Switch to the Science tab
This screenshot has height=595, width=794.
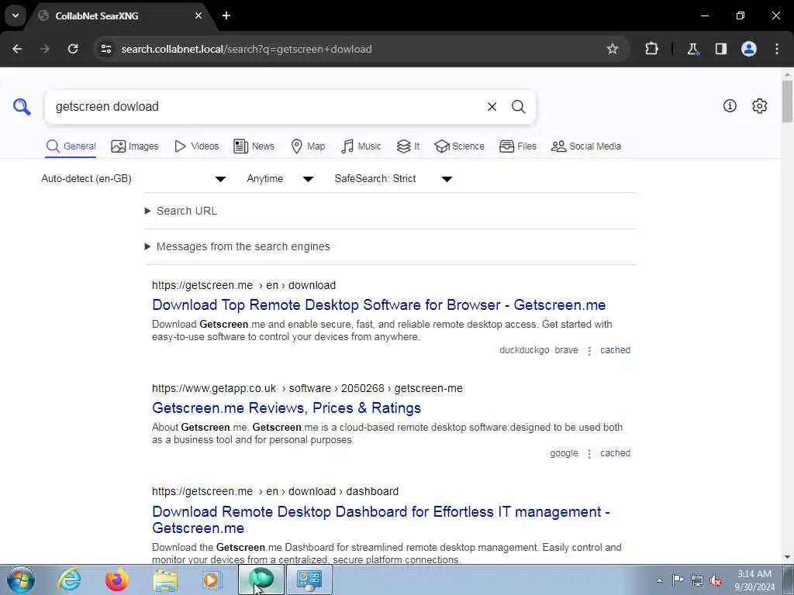(x=459, y=146)
